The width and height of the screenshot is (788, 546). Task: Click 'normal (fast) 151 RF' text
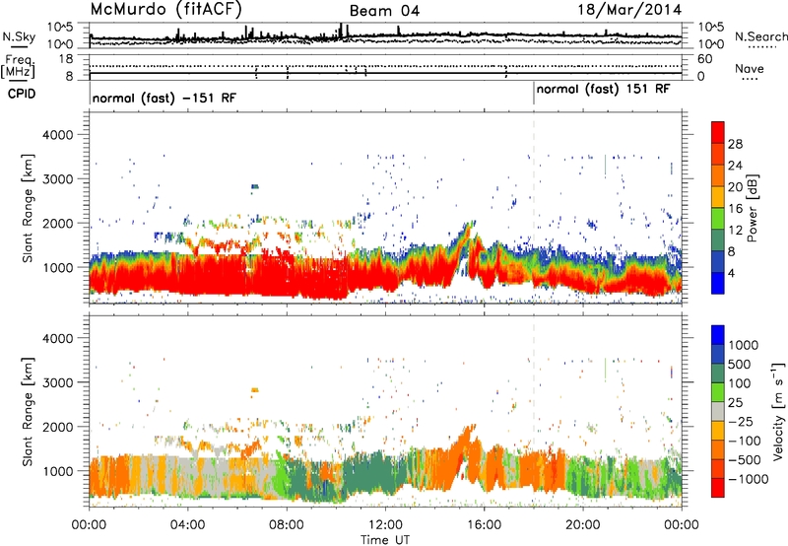603,89
